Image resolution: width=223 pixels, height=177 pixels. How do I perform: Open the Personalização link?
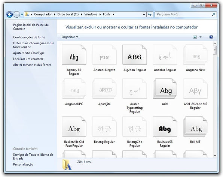[23, 165]
